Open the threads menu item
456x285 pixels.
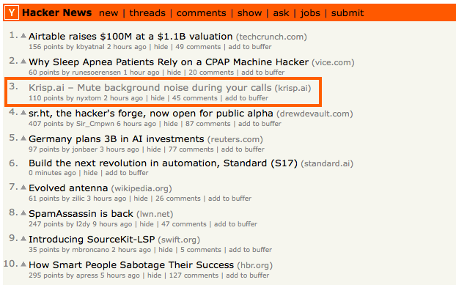click(147, 13)
